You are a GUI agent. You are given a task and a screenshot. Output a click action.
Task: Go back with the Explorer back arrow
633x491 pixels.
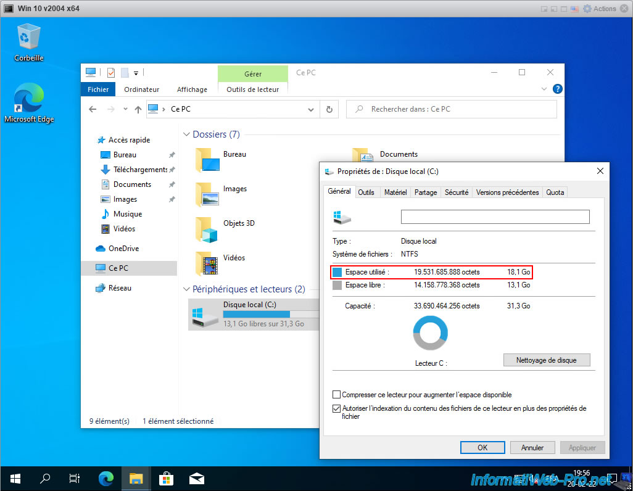pos(93,109)
